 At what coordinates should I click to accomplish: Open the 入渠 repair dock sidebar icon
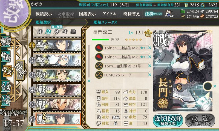tap(6, 86)
